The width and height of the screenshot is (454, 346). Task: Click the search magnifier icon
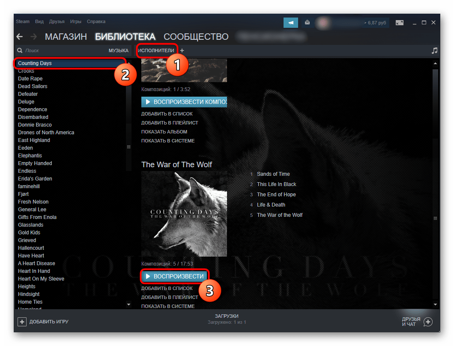20,50
